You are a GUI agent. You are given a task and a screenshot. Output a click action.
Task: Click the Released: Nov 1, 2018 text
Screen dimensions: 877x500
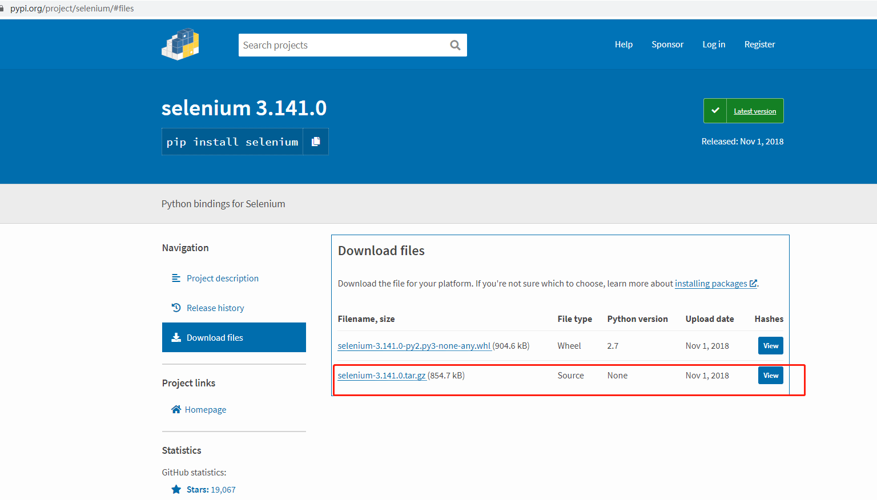[742, 142]
